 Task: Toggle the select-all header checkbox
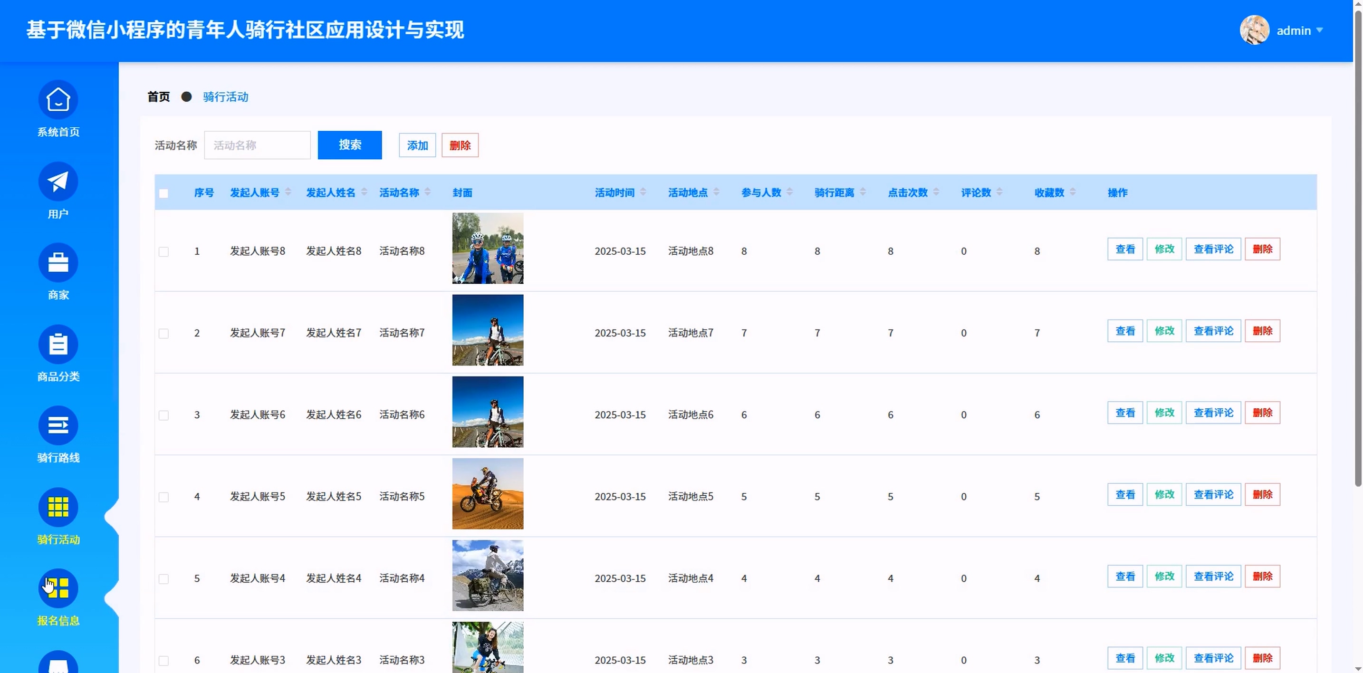pos(164,193)
